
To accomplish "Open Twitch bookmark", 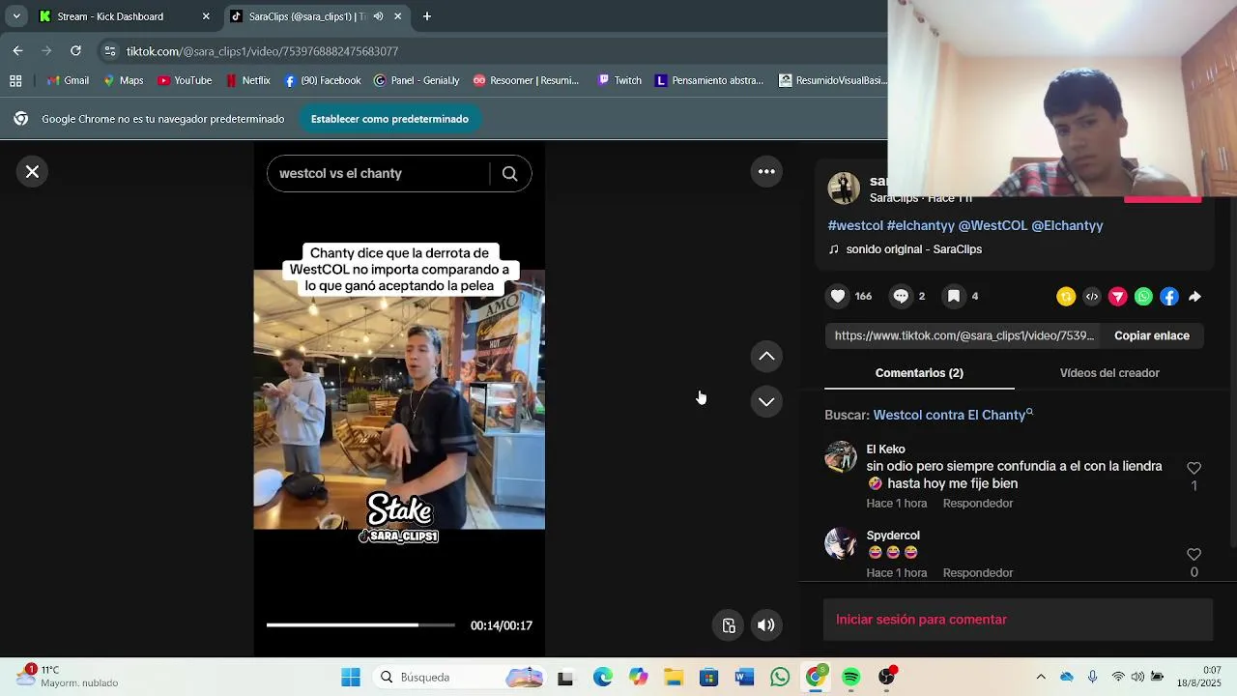I will (x=619, y=81).
